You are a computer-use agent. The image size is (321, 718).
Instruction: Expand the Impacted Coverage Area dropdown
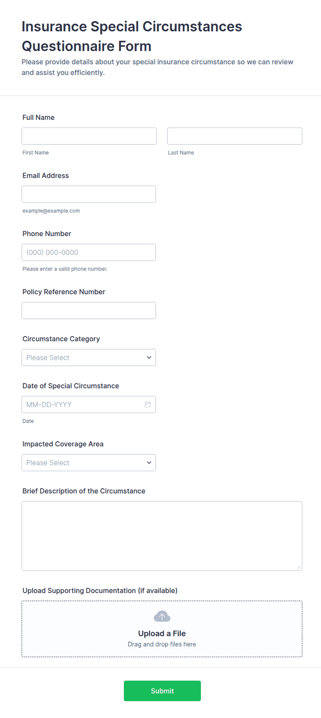[x=89, y=463]
